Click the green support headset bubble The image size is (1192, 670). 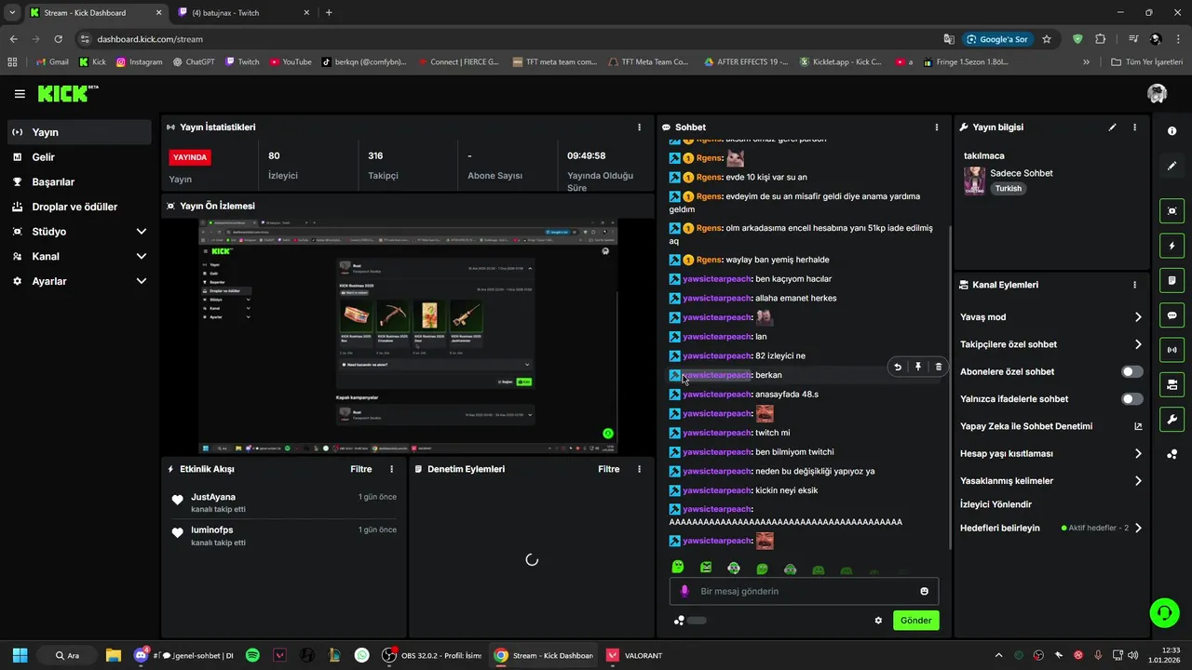[1164, 612]
